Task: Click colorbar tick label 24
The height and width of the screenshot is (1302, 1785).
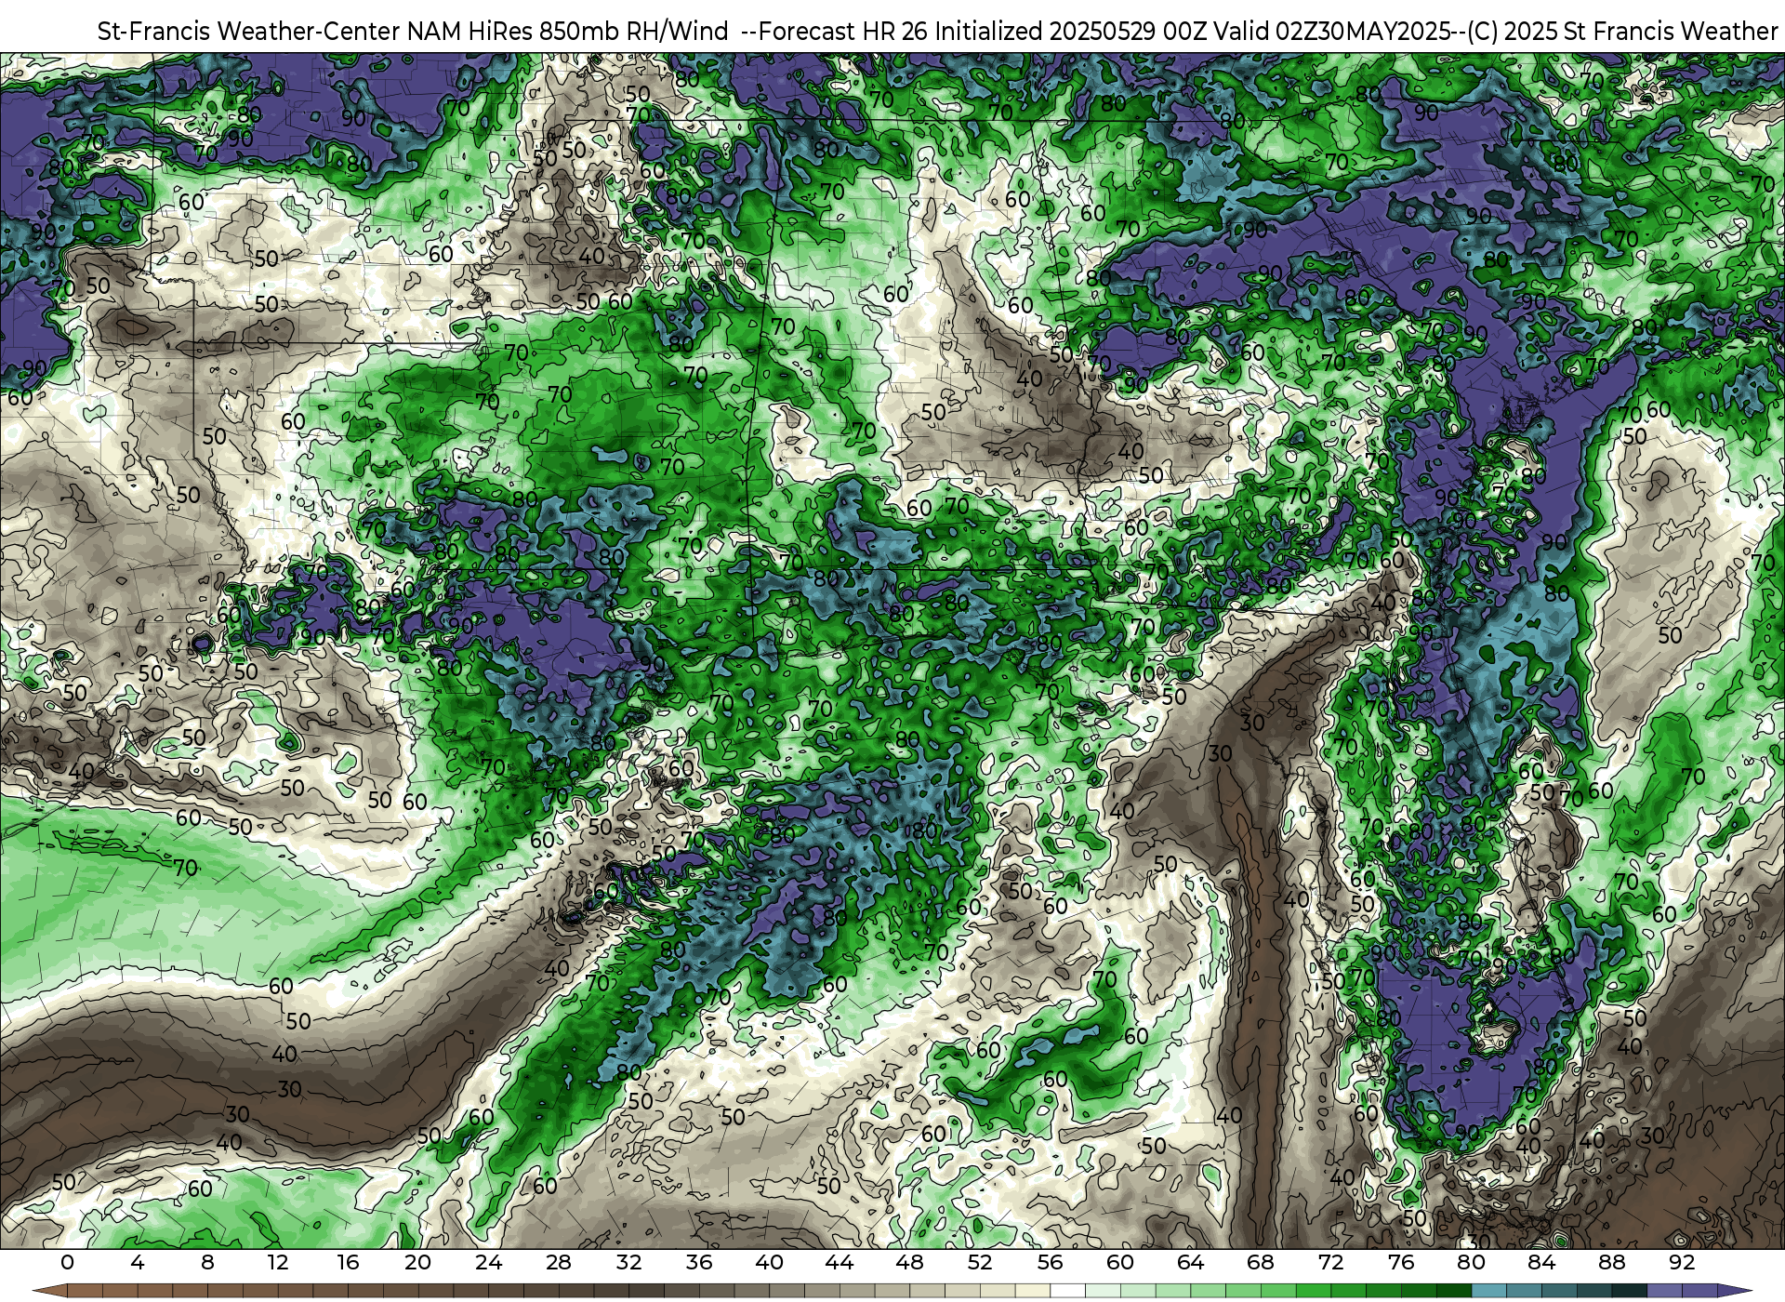Action: [488, 1262]
